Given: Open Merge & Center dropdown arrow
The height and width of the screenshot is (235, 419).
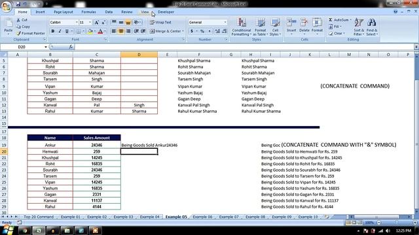Looking at the screenshot, I should tap(183, 31).
